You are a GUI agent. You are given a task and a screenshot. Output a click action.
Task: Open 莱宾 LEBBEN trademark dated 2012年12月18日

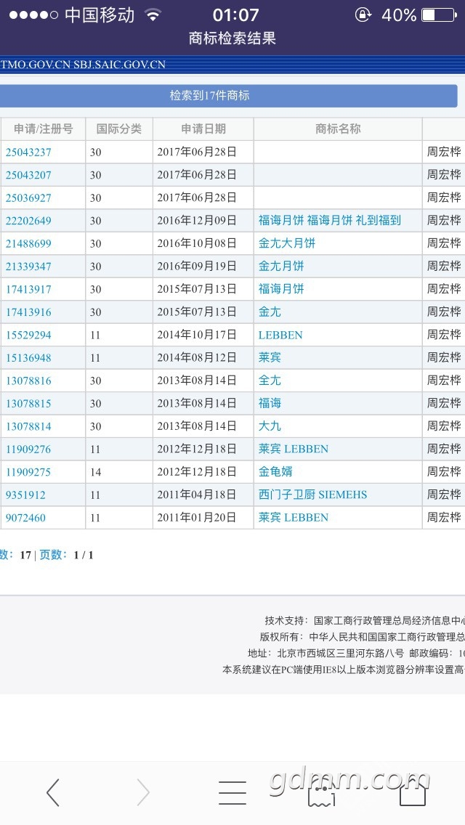coord(294,449)
